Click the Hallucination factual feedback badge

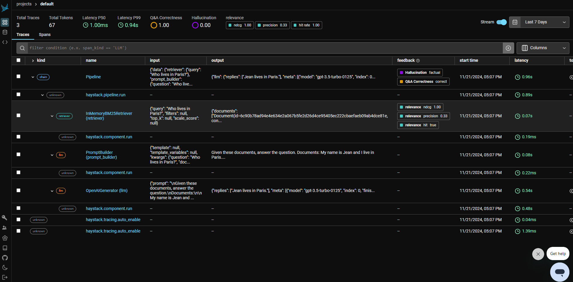tap(420, 73)
